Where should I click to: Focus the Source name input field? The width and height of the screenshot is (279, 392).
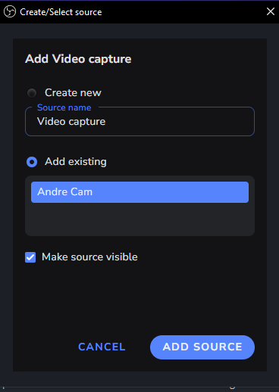click(x=139, y=122)
